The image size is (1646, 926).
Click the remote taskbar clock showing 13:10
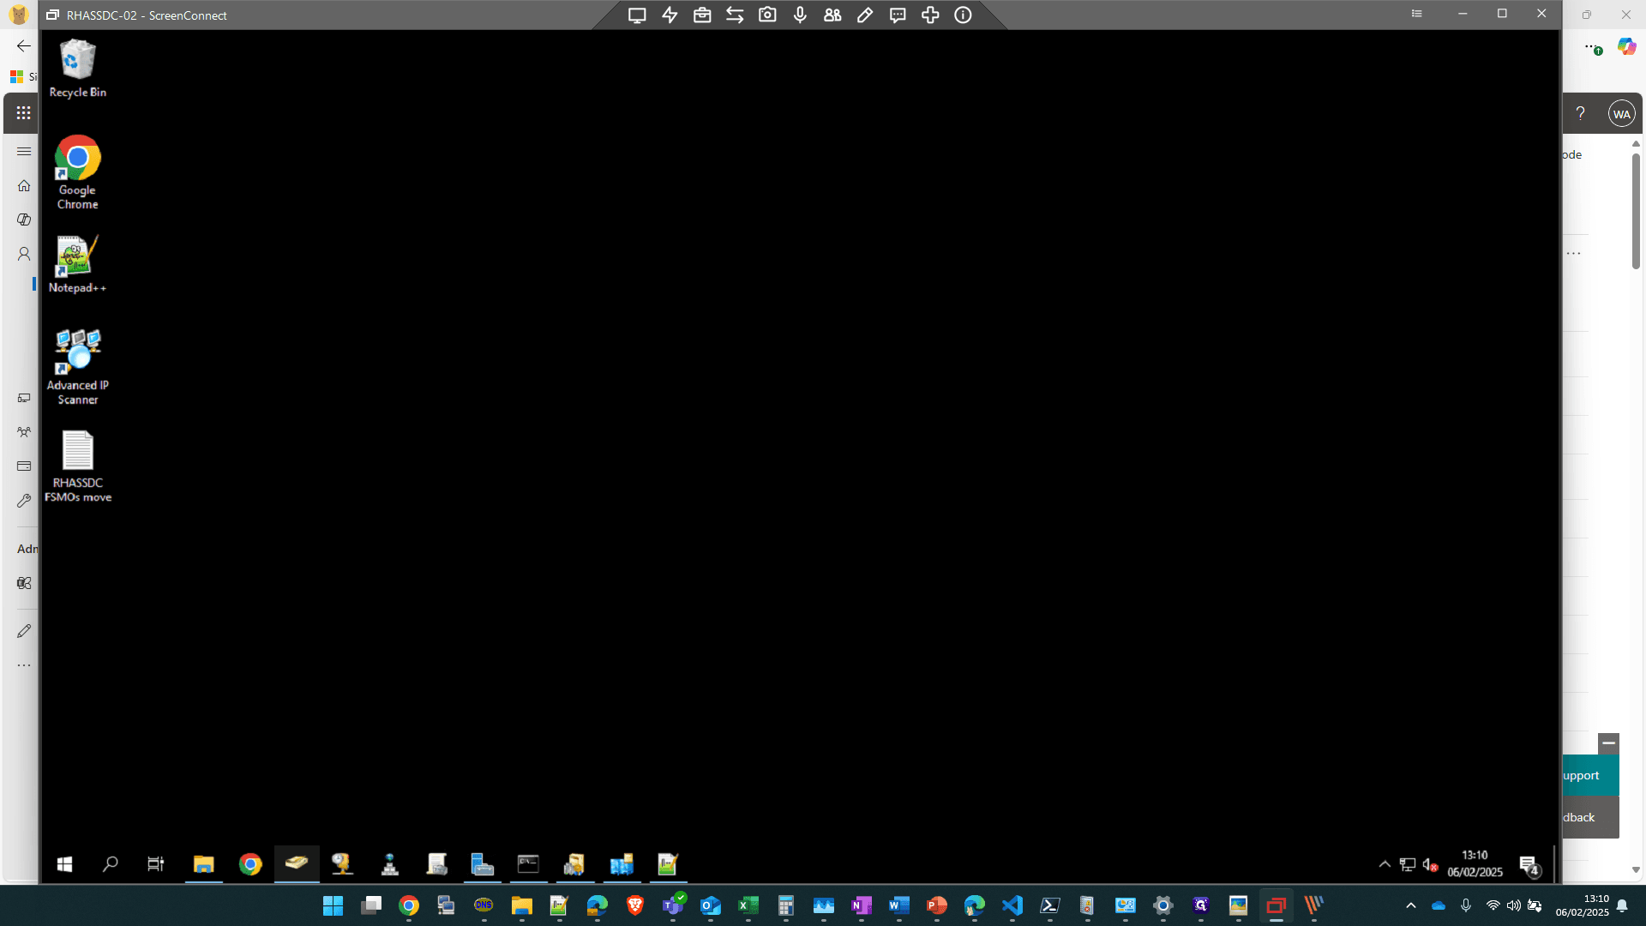[x=1475, y=863]
